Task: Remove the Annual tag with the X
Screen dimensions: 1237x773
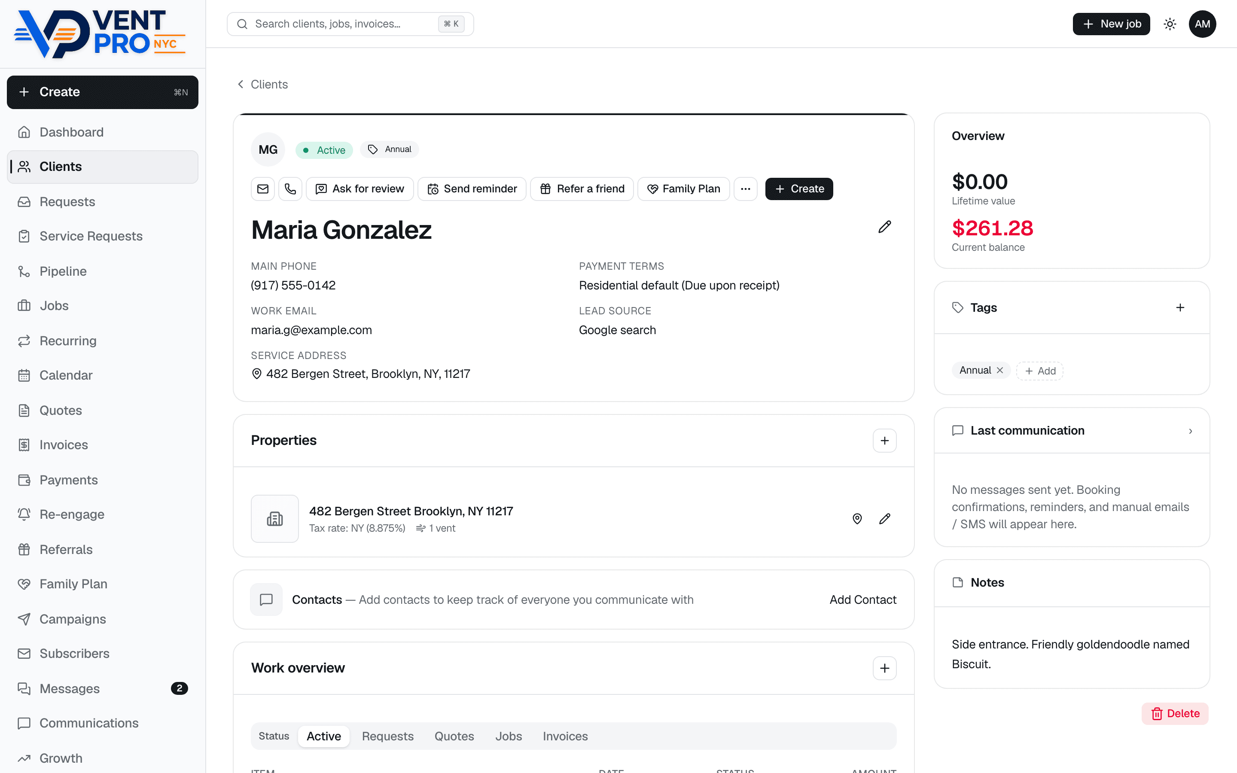Action: tap(1000, 370)
